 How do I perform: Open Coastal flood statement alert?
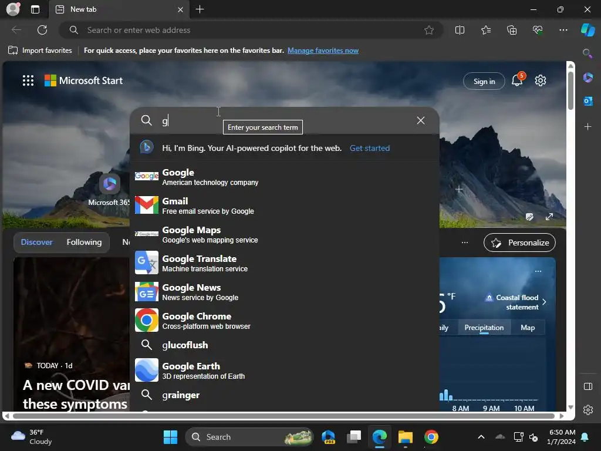516,302
